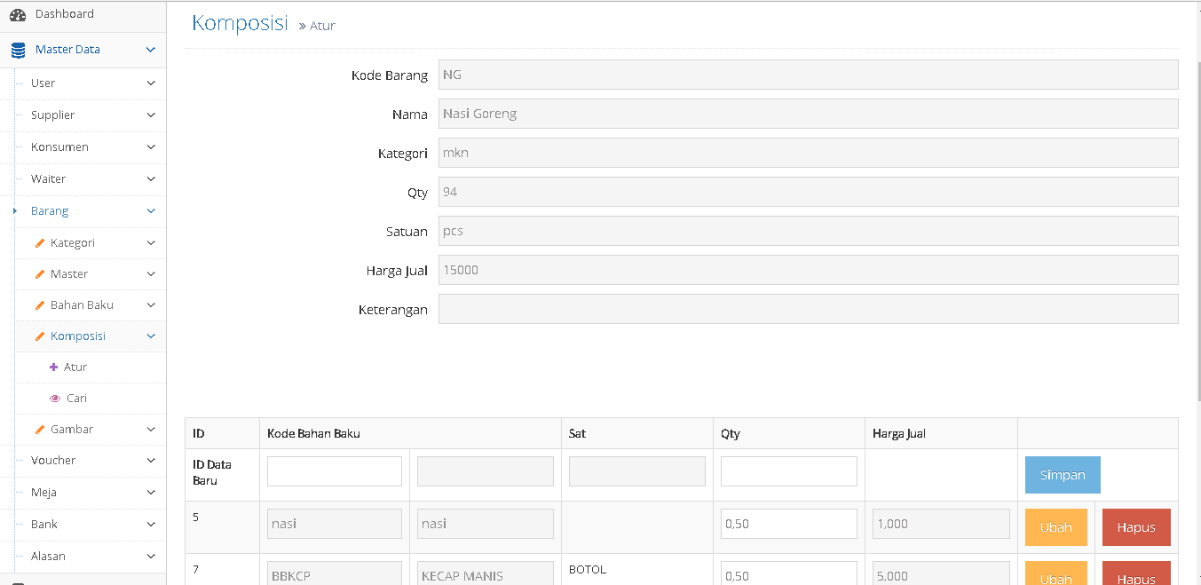Click the plus icon next to Atur
The width and height of the screenshot is (1201, 585).
tap(53, 368)
